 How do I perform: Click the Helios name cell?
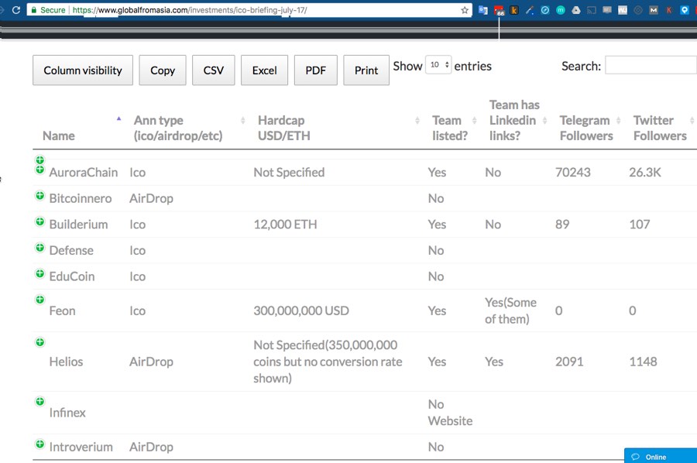[66, 362]
